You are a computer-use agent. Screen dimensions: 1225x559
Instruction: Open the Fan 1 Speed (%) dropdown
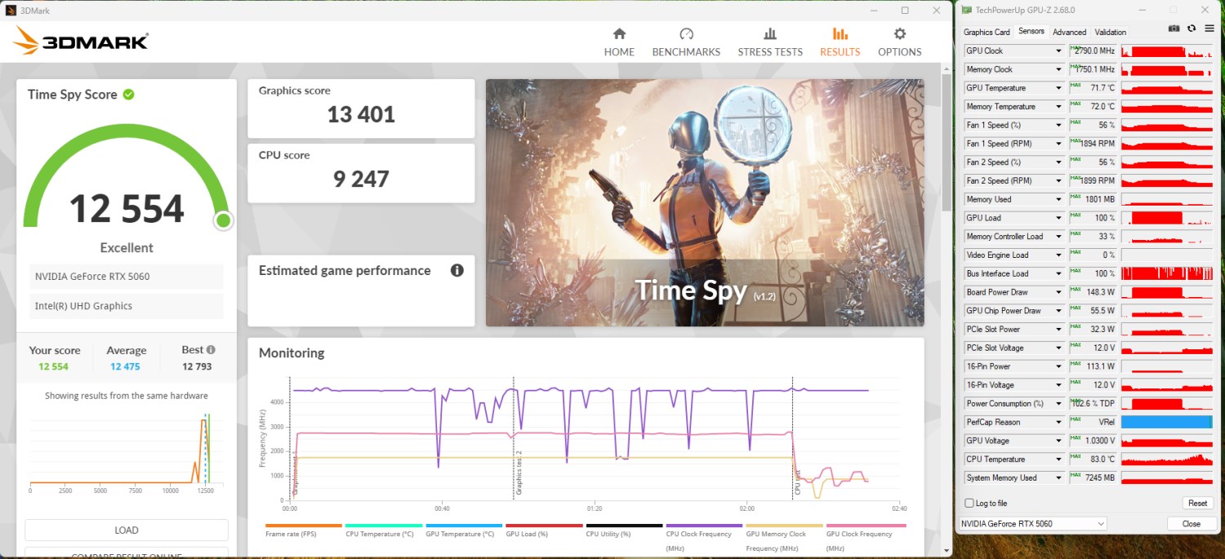coord(1058,125)
